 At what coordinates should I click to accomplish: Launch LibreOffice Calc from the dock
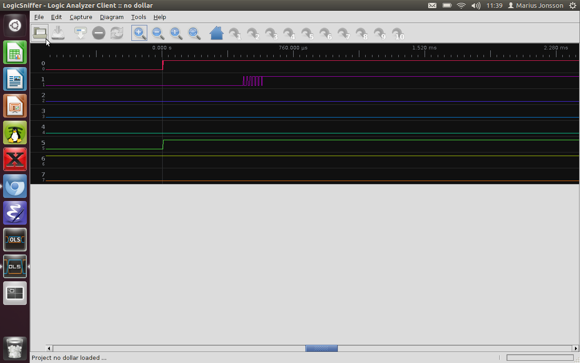pos(15,52)
